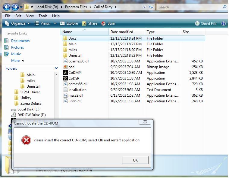Select the cod bitmap image icon
This screenshot has width=229, height=178.
click(x=65, y=67)
